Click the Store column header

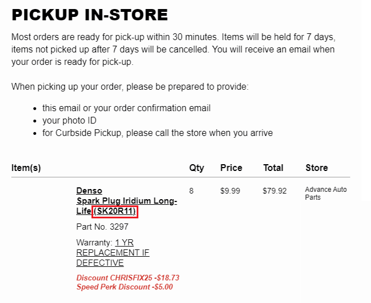coord(317,168)
